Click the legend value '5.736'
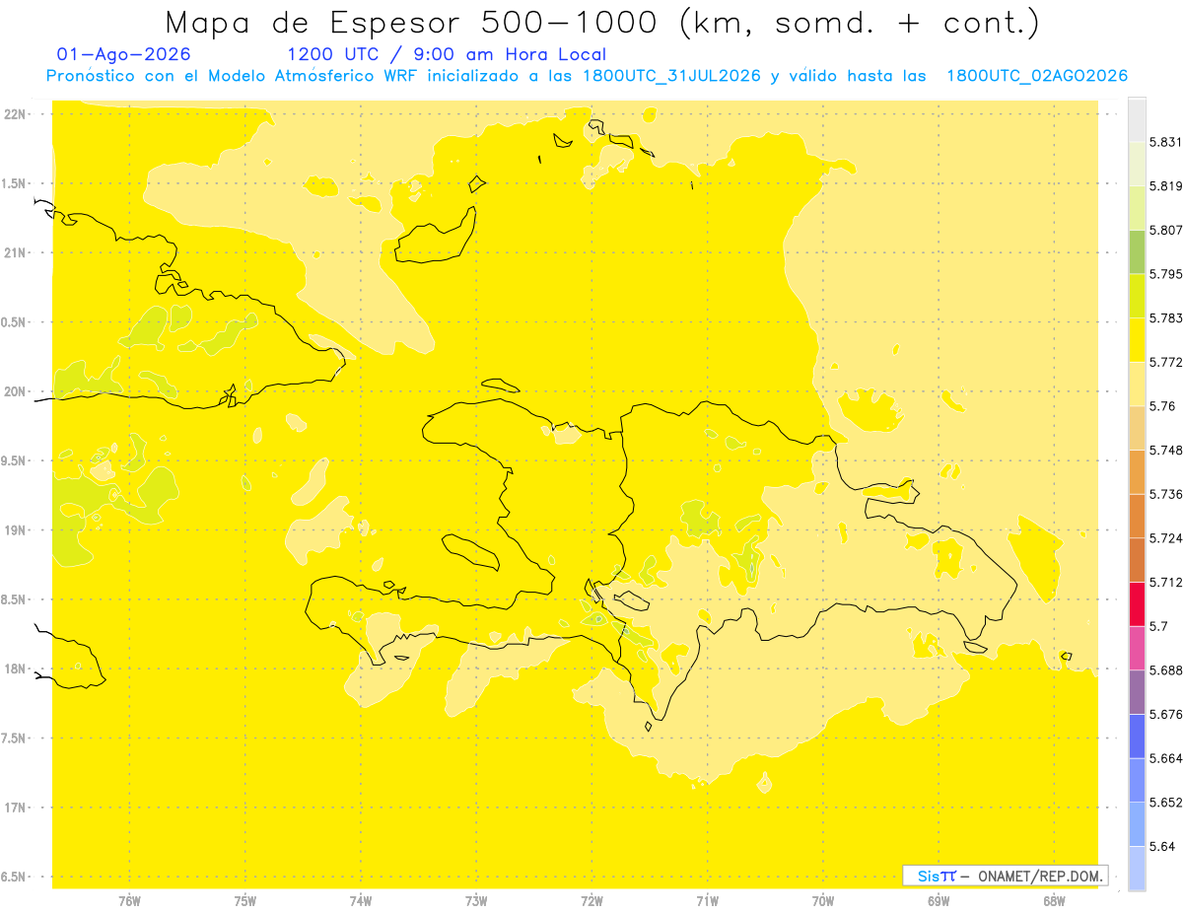 pyautogui.click(x=1166, y=494)
